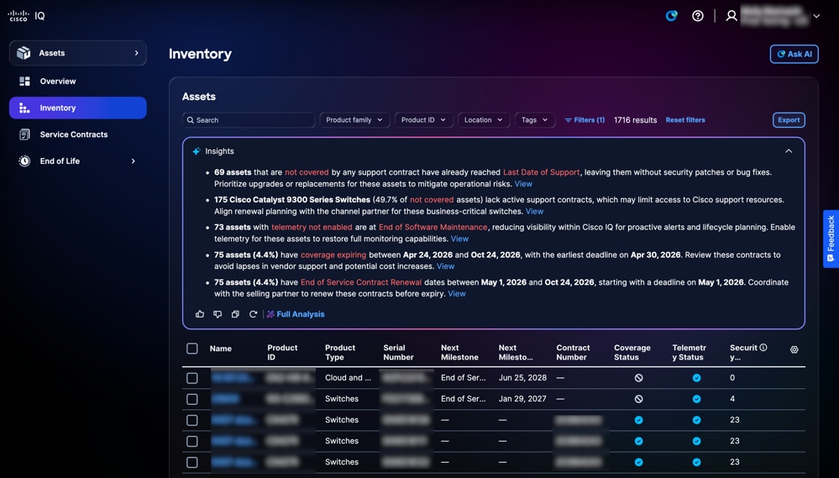Copy the insights text icon
Image resolution: width=839 pixels, height=478 pixels.
235,314
